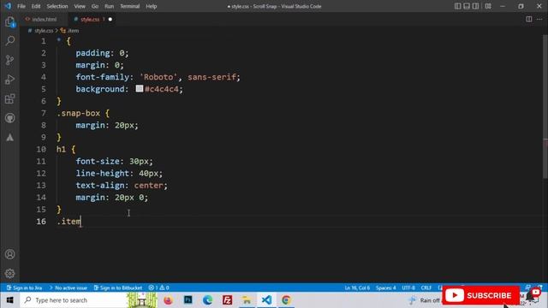Screen dimensions: 548x308
Task: Click the YouTube Subscribe button
Action: 480,295
